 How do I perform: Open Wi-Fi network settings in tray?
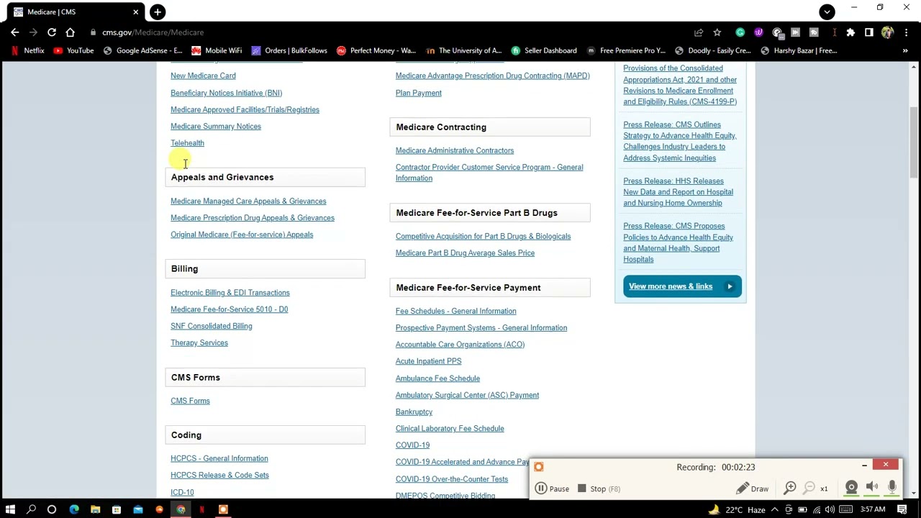[x=817, y=510]
